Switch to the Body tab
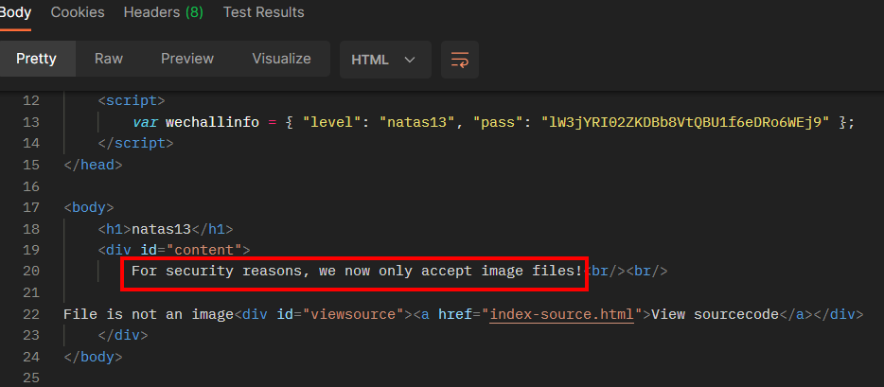Image resolution: width=884 pixels, height=387 pixels. point(15,12)
